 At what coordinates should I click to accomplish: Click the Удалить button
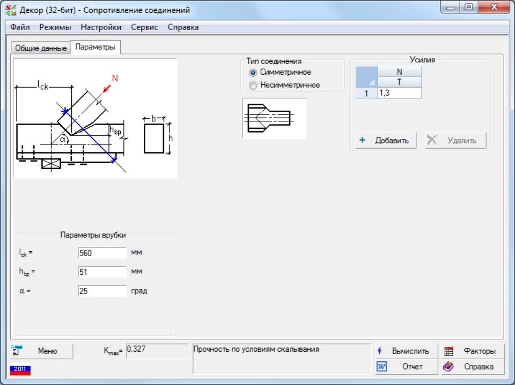tap(455, 141)
